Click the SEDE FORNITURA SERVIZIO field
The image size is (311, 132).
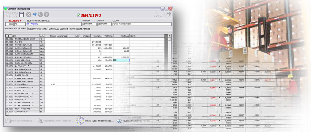pyautogui.click(x=54, y=24)
